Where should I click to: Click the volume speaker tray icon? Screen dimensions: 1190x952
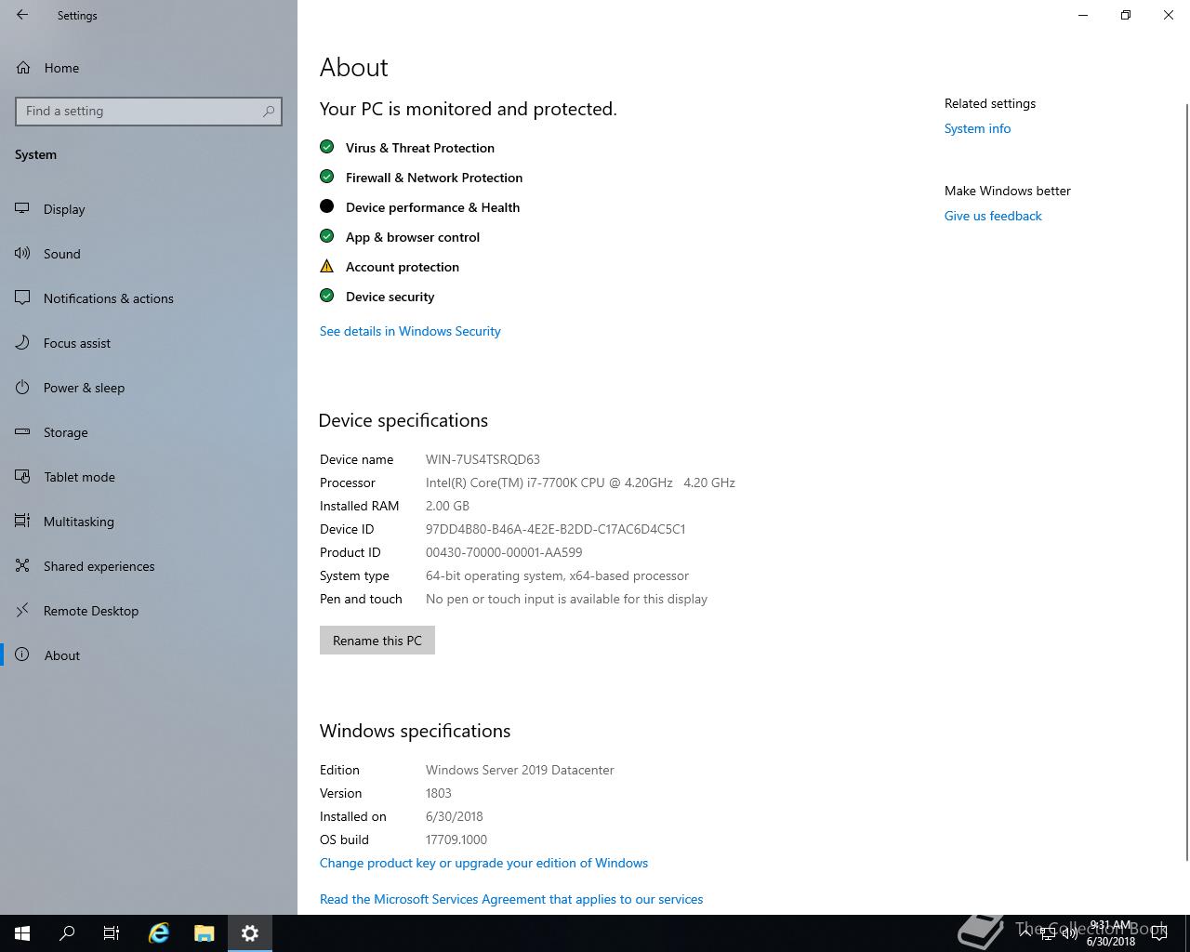1069,933
